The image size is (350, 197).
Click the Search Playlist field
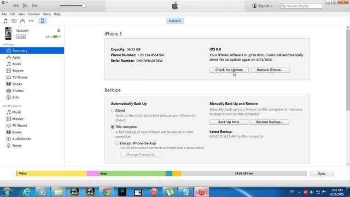(301, 6)
